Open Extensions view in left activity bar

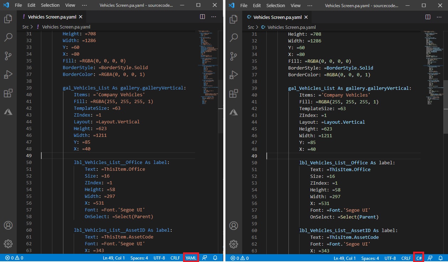8,93
